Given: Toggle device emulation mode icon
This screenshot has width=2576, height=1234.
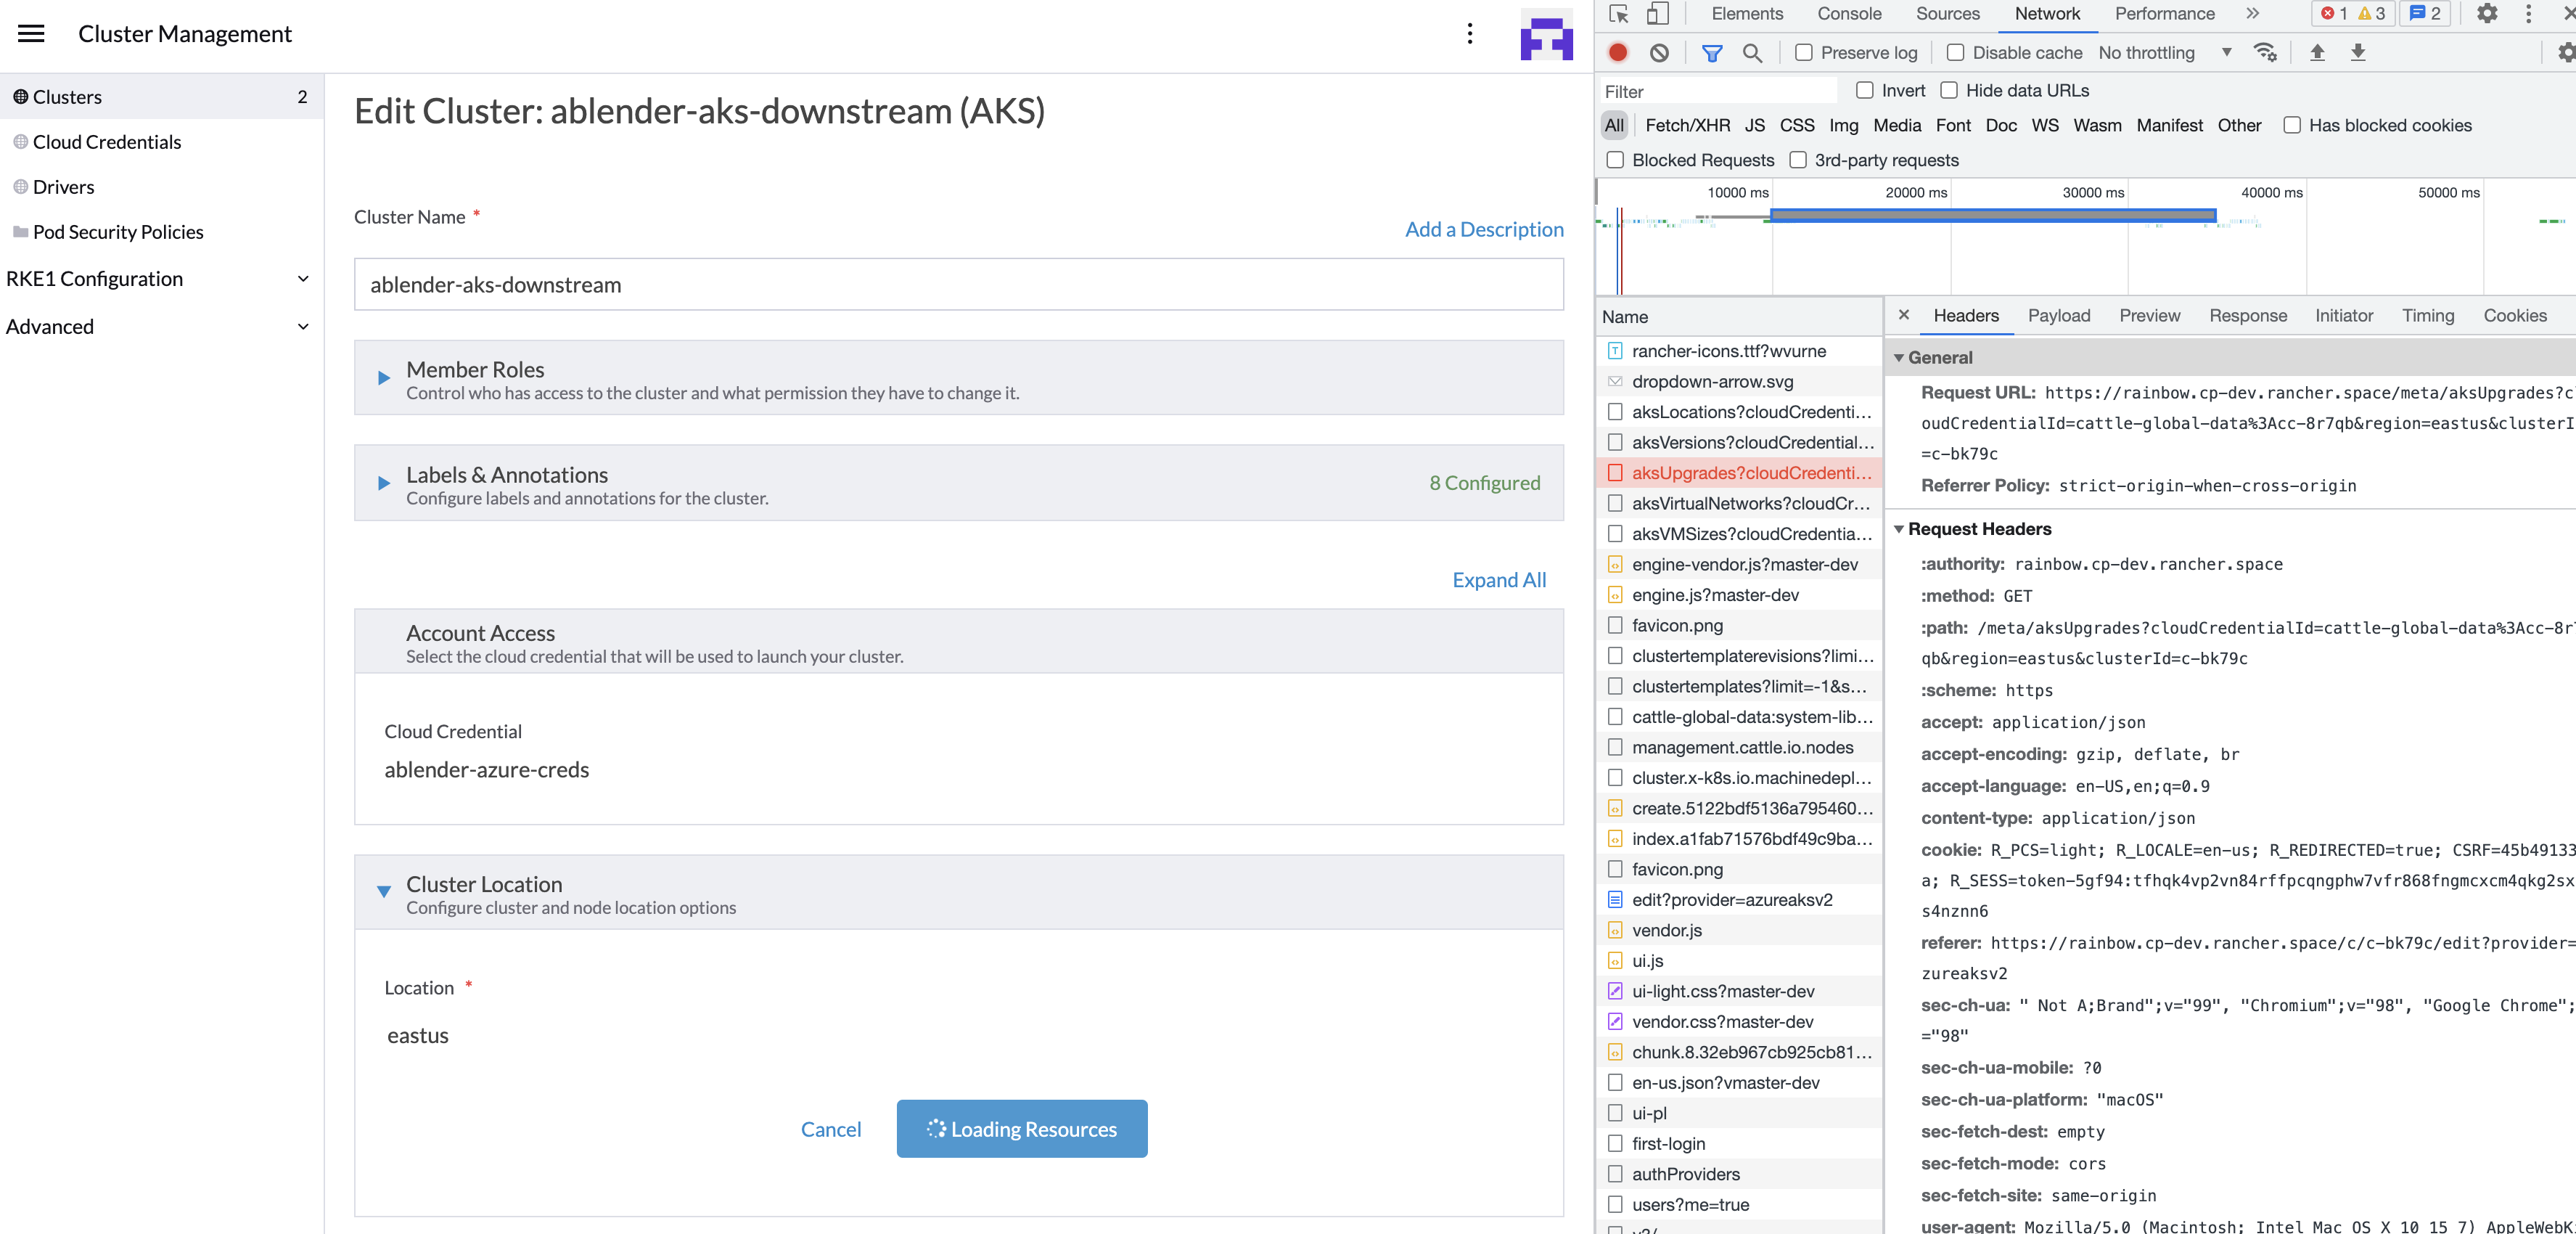Looking at the screenshot, I should 1658,14.
